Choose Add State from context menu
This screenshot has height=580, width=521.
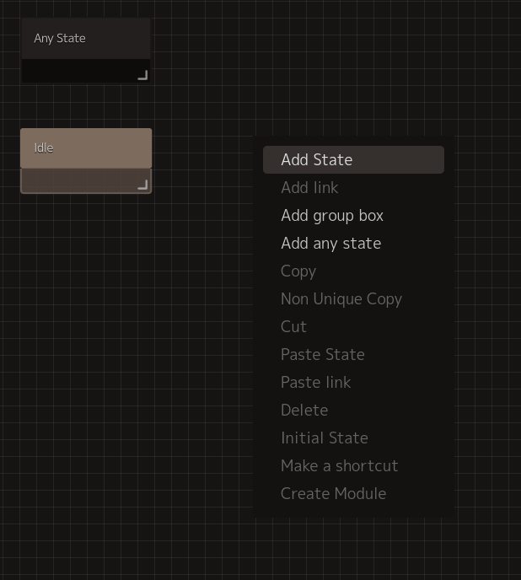(x=353, y=159)
